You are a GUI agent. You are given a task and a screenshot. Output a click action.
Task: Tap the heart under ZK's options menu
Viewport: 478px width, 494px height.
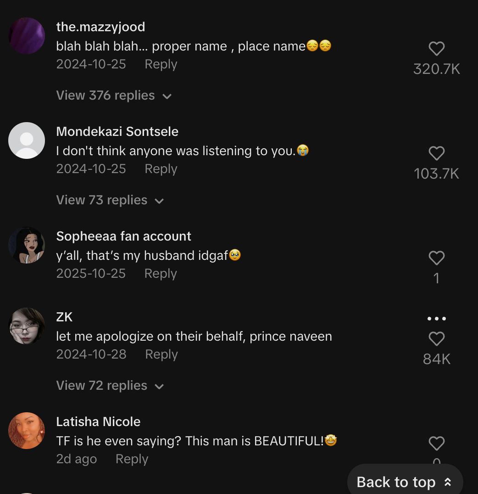tap(436, 339)
